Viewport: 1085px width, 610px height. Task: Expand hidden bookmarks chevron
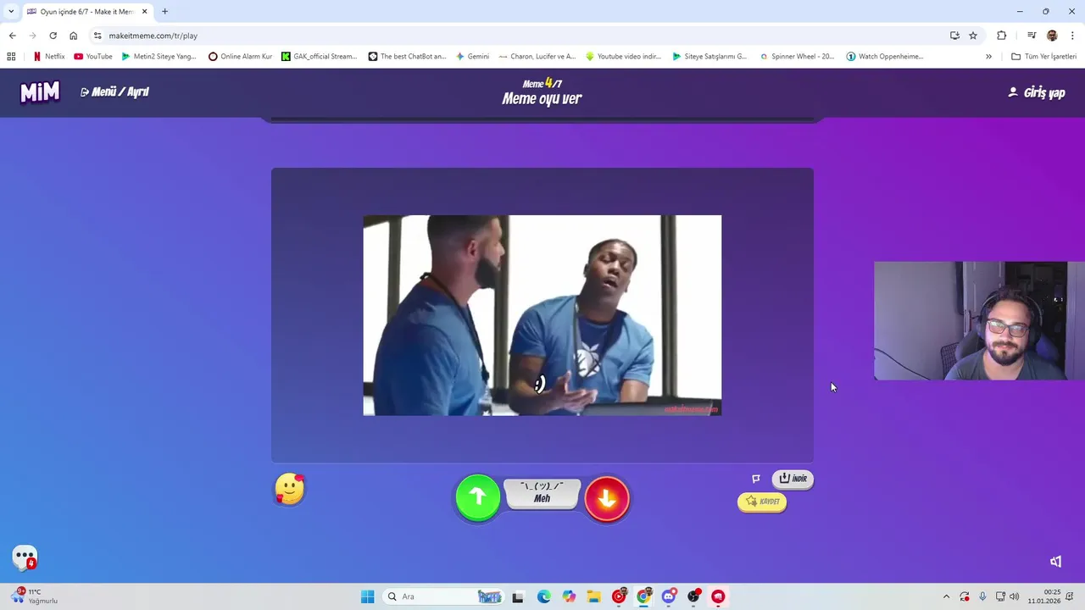point(988,57)
